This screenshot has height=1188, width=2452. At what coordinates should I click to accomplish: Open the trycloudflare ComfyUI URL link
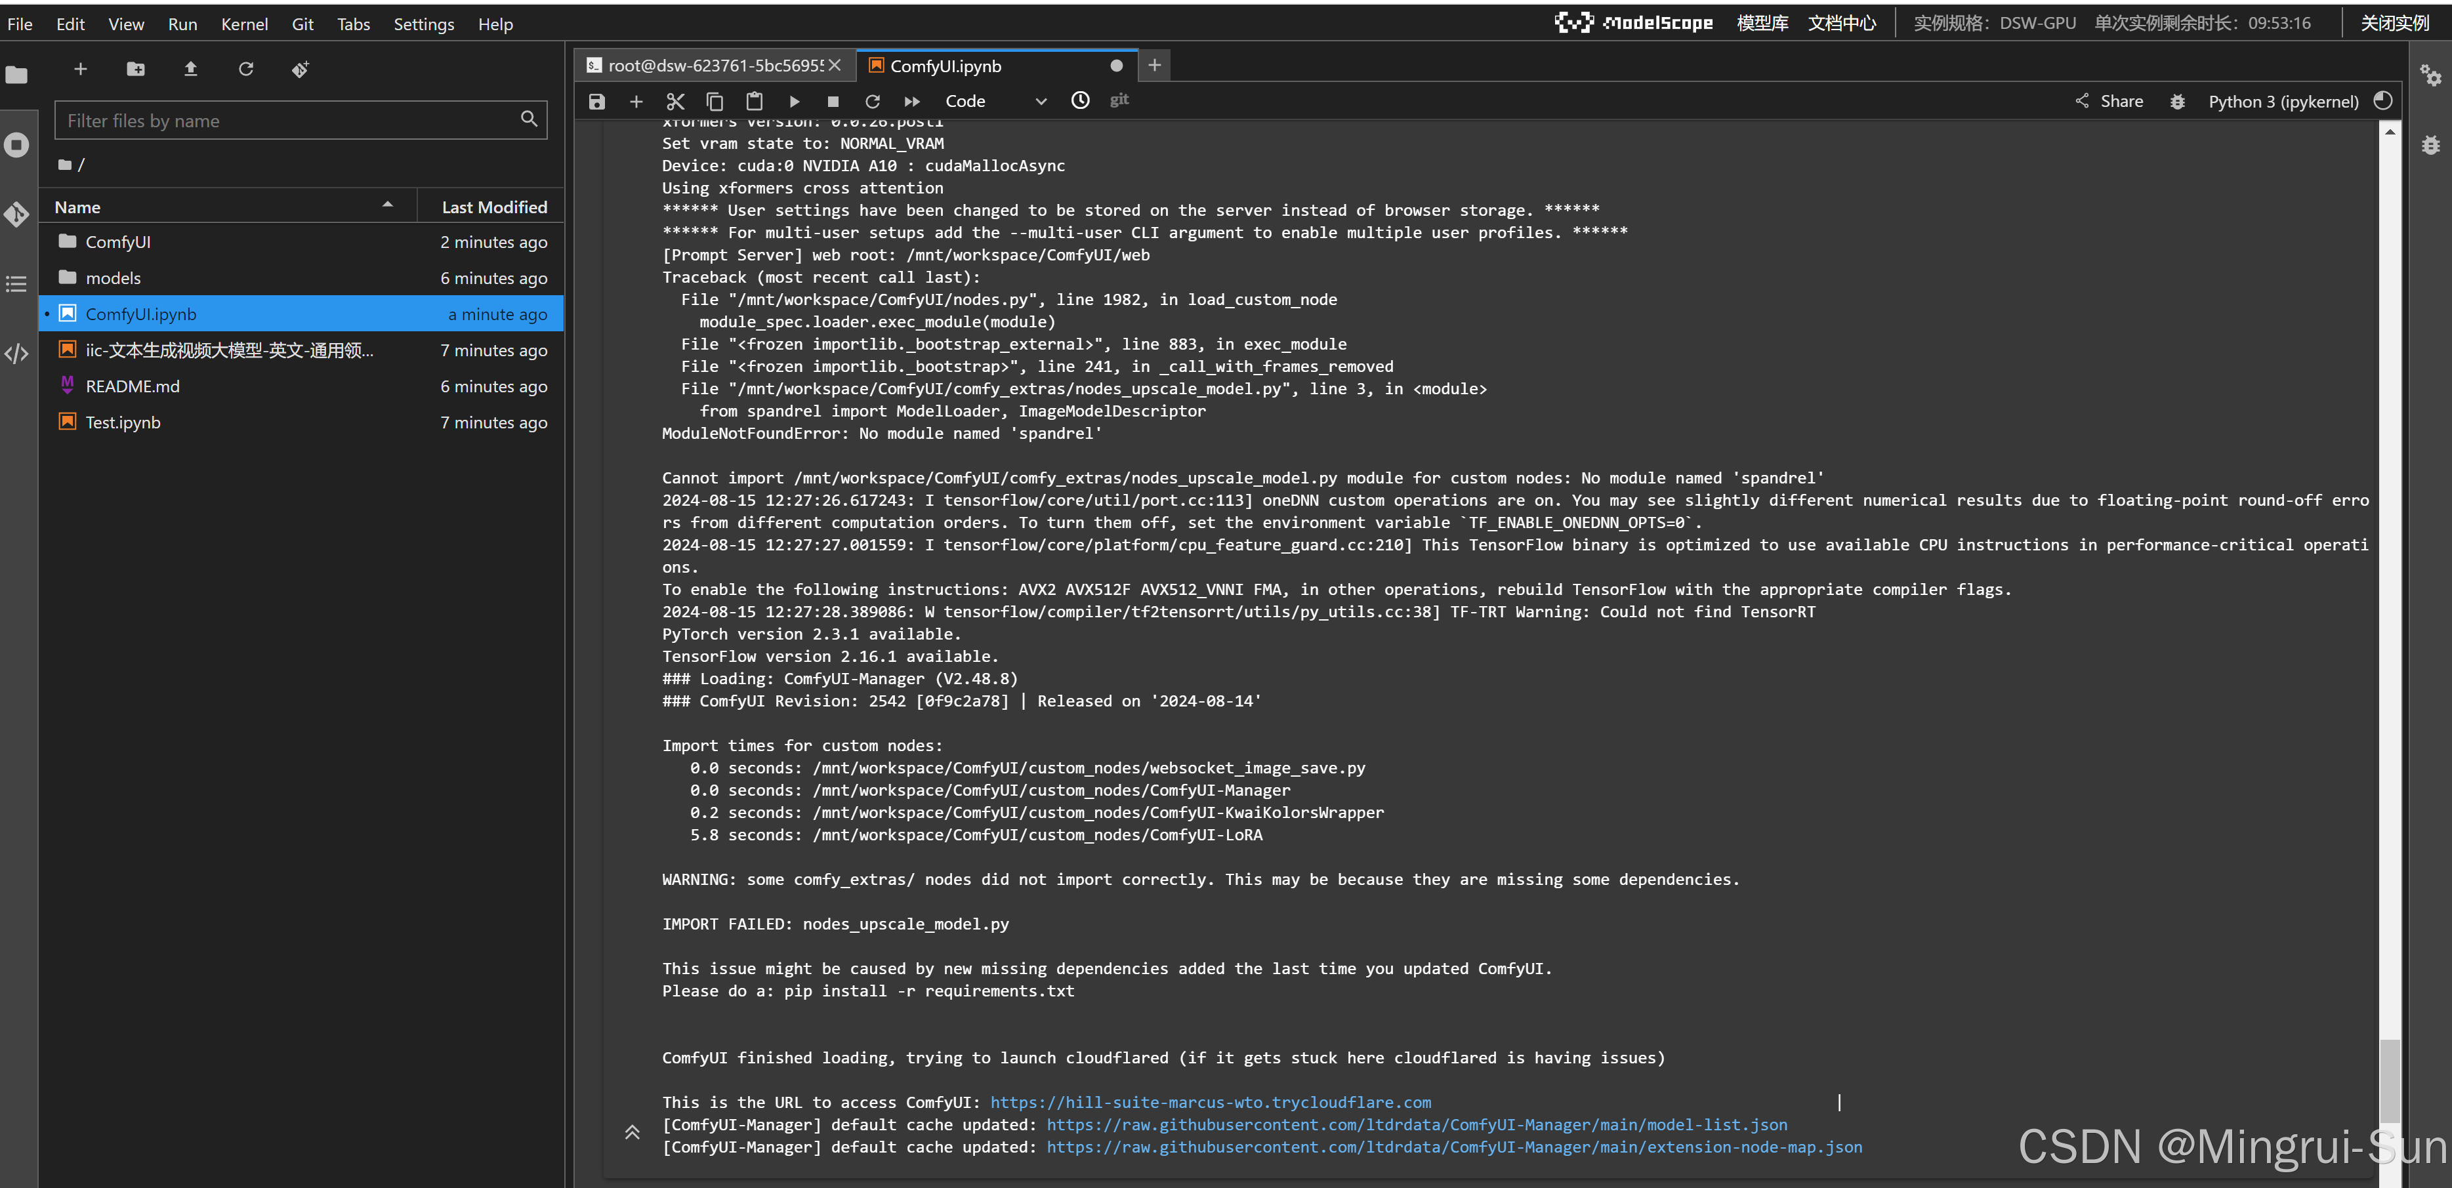click(1210, 1101)
